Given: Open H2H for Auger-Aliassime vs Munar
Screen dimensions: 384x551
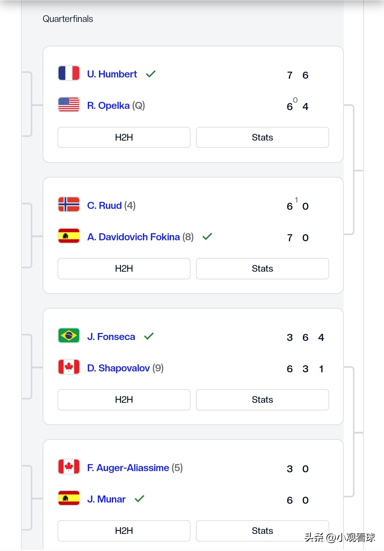Looking at the screenshot, I should tap(124, 531).
